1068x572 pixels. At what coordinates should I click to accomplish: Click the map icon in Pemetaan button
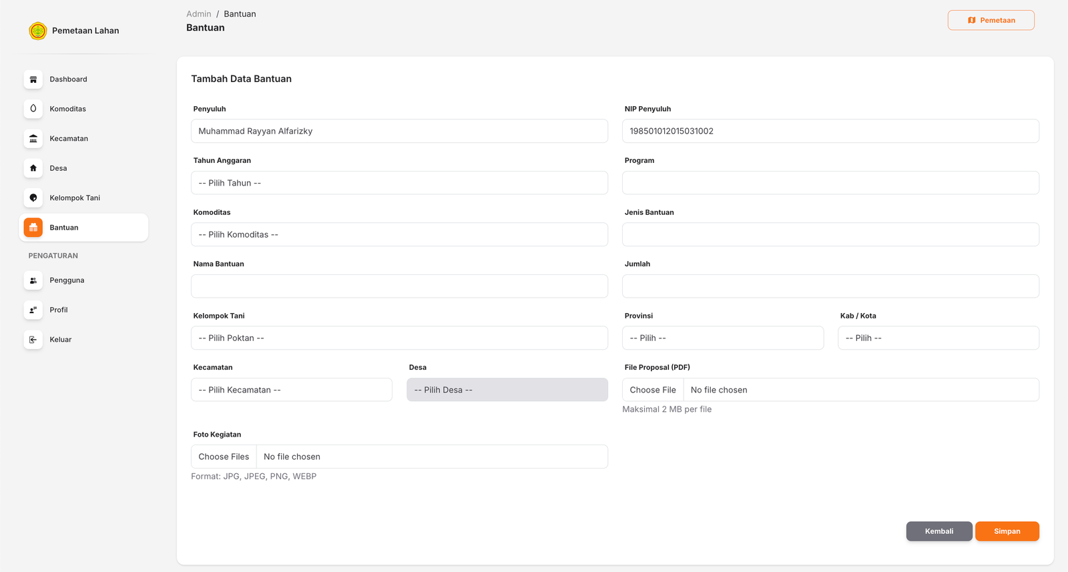pos(972,20)
